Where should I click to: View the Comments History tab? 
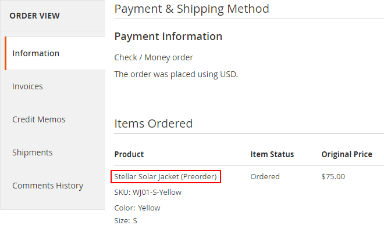(55, 186)
